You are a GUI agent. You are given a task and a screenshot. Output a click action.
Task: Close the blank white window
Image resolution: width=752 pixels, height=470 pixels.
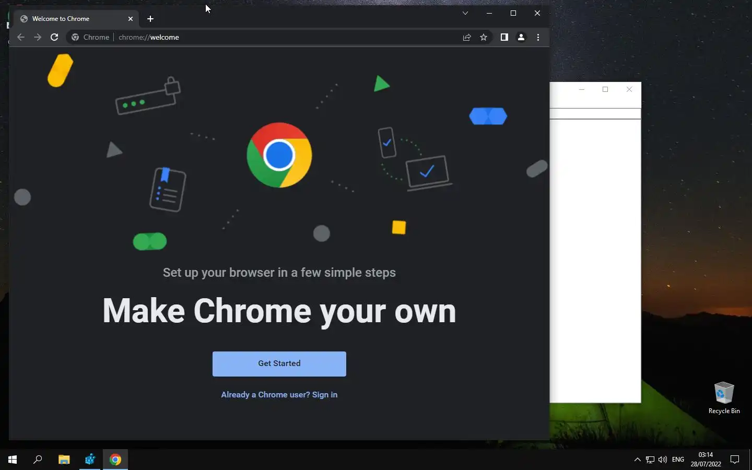tap(629, 89)
